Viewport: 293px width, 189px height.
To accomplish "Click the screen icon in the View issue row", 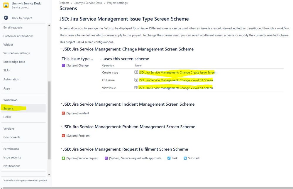I will click(136, 87).
